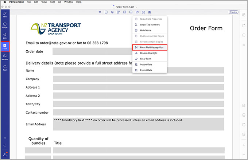Click the Address 2 input field
Screen dimensions: 248x160
click(139, 95)
